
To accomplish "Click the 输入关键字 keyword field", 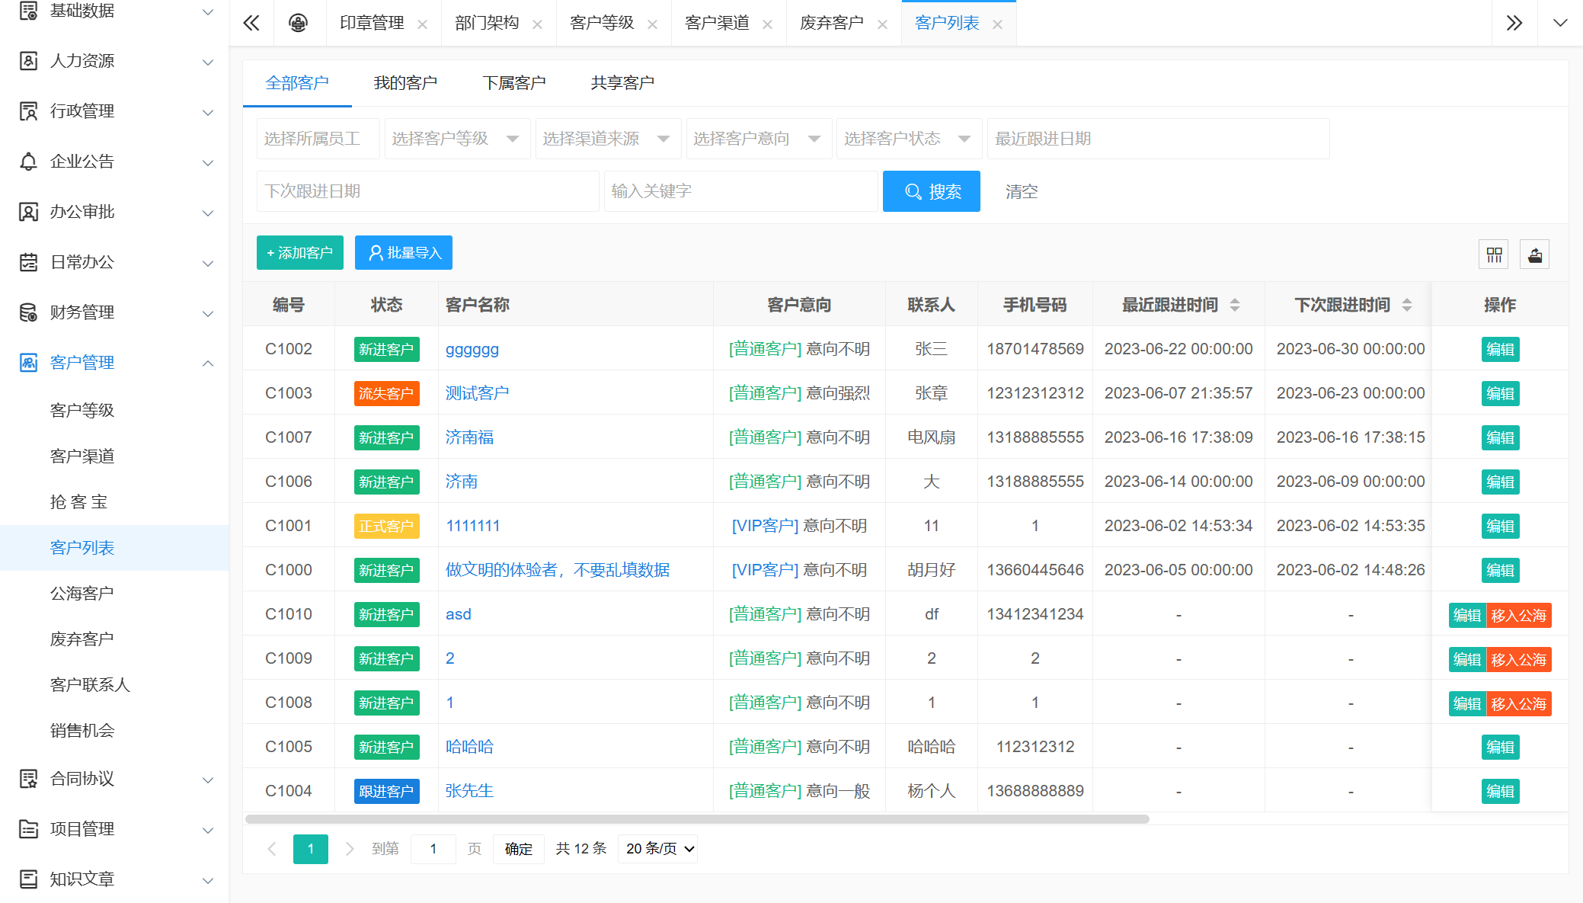I will 740,191.
